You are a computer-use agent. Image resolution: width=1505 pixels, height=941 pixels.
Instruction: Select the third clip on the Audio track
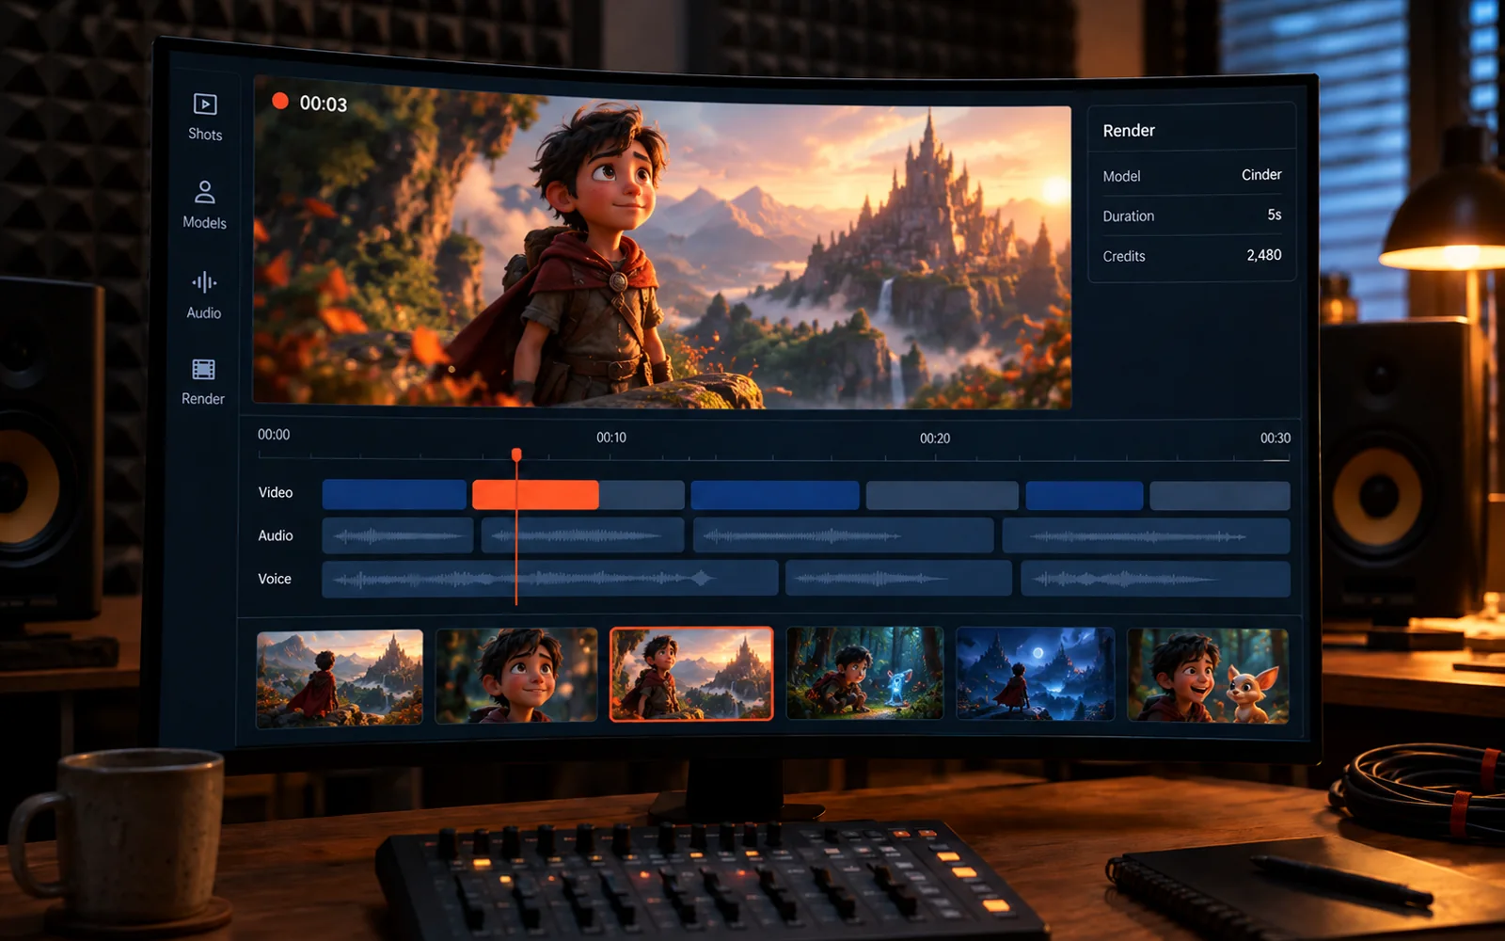pos(843,535)
